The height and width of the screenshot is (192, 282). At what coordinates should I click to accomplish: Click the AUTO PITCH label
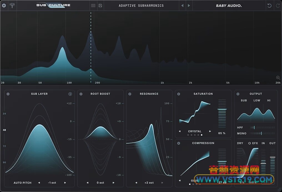coord(22,183)
